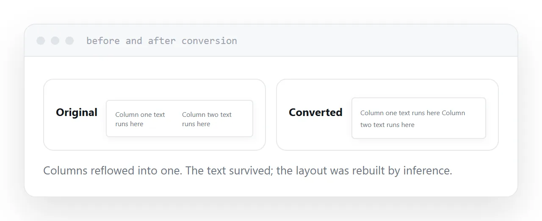542x221 pixels.
Task: Click "Column two text" in Original preview
Action: point(207,115)
